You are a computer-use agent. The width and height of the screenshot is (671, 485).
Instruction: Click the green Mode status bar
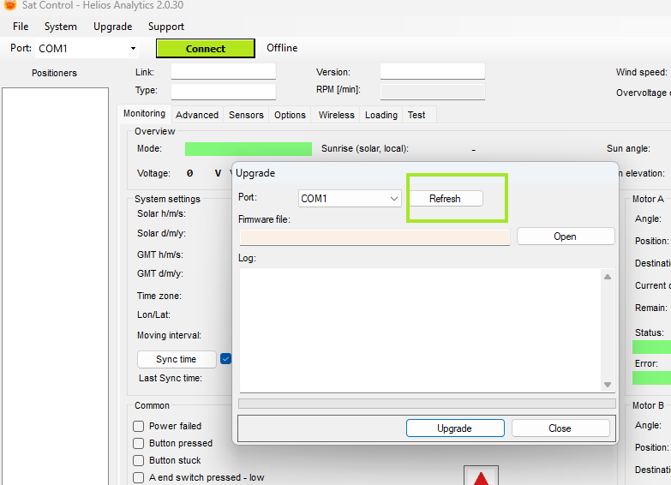249,149
